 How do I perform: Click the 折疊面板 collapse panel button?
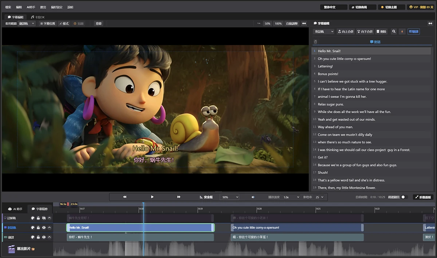click(423, 197)
